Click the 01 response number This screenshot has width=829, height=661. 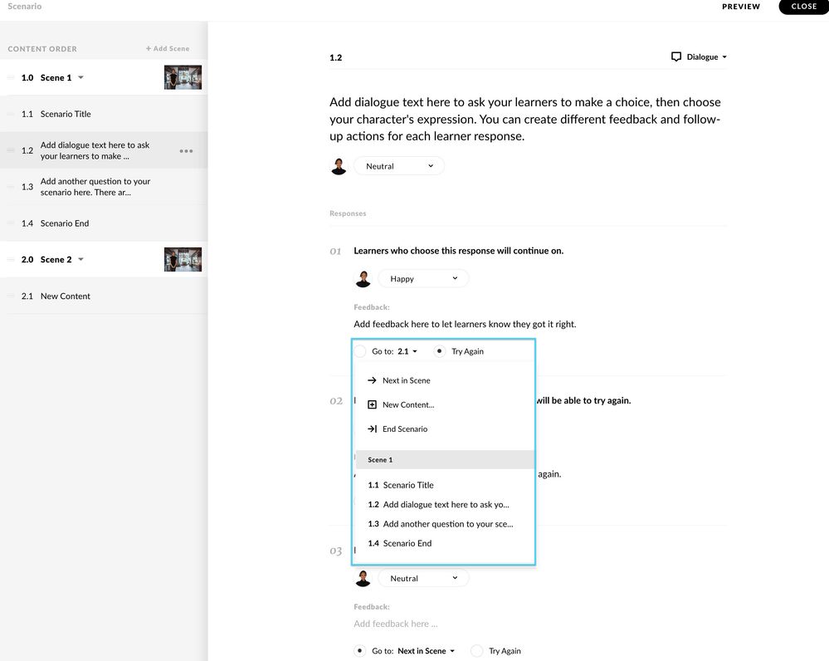[335, 252]
